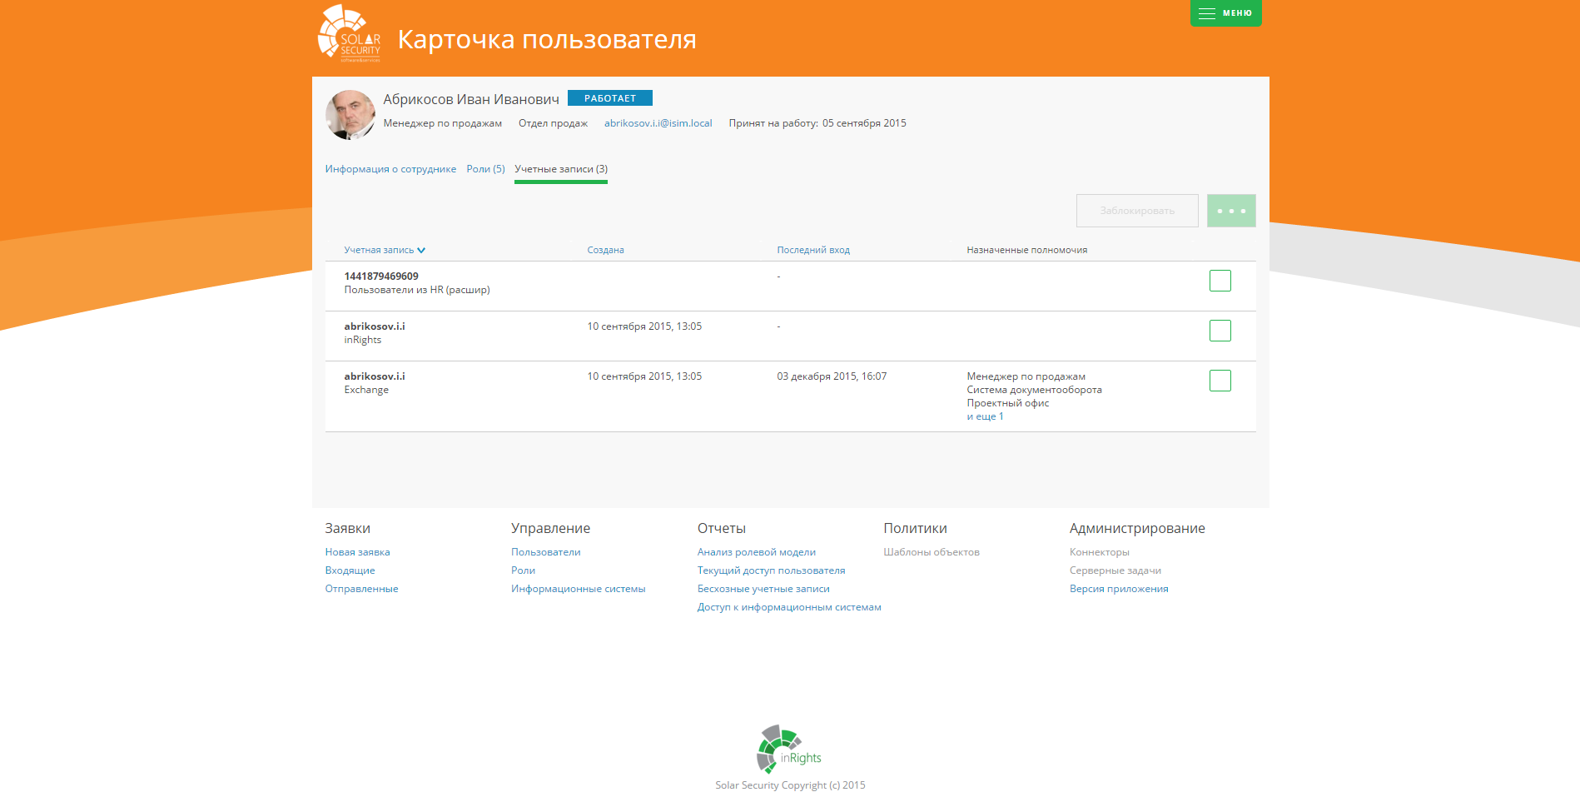1580x807 pixels.
Task: Click account name 1441879469609
Action: pos(381,276)
